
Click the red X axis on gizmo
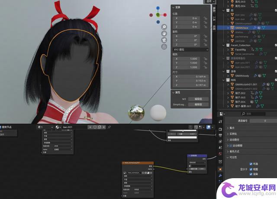point(165,15)
